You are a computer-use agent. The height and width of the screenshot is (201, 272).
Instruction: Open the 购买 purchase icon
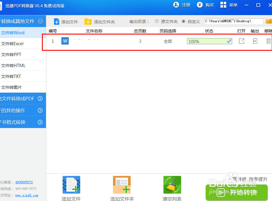click(199, 5)
